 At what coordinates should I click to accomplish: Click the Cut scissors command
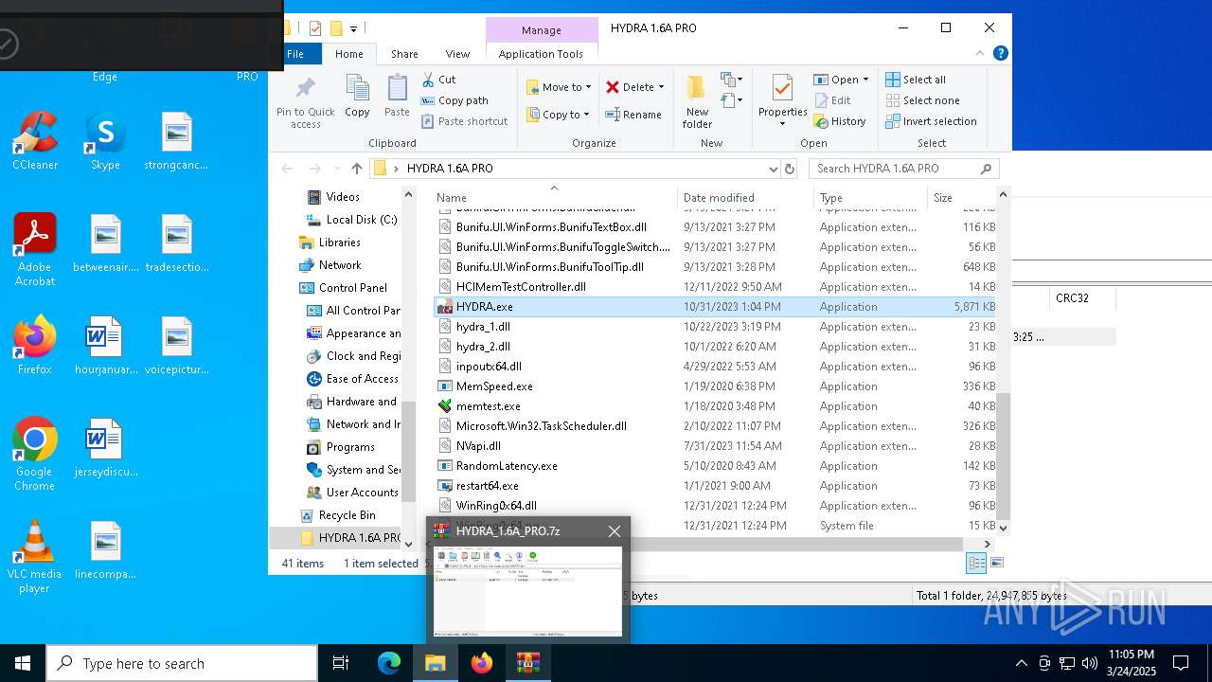pos(438,80)
